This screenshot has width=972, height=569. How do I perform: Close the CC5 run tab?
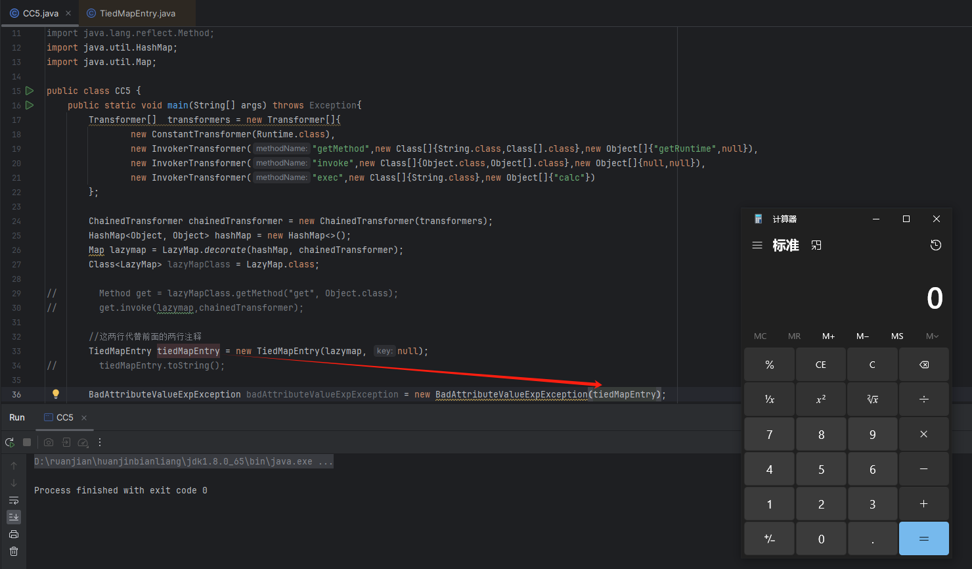(84, 418)
